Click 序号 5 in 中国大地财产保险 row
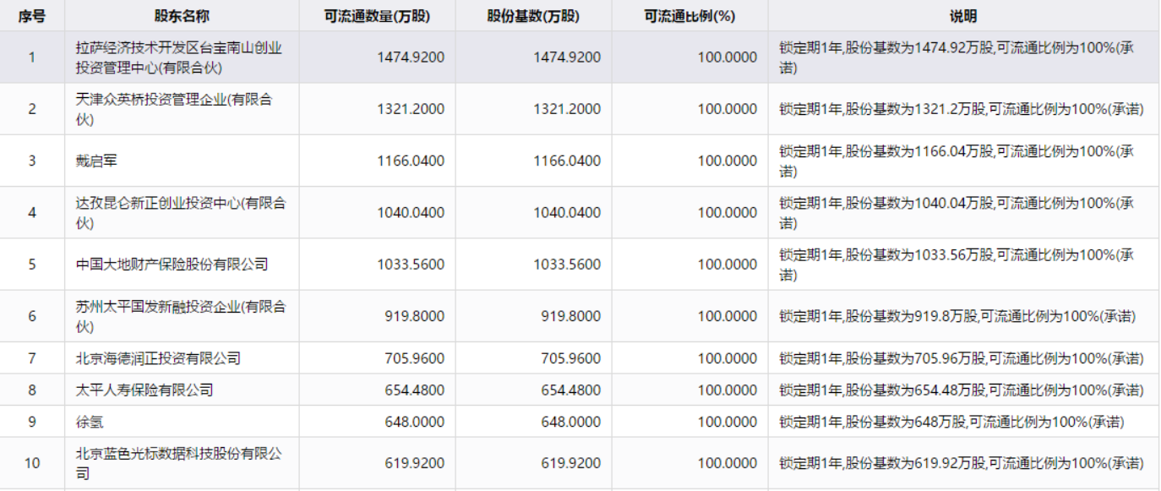The image size is (1161, 491). coord(32,265)
